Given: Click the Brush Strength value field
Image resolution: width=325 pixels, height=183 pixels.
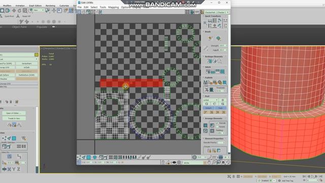Looking at the screenshot, I should coord(223,45).
